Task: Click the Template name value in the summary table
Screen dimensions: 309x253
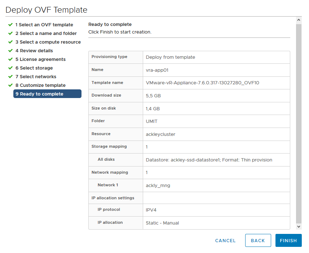Action: point(202,83)
